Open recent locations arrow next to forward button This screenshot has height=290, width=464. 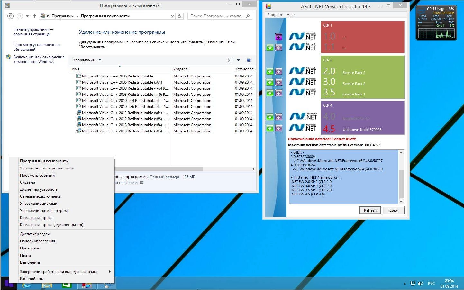coord(27,16)
